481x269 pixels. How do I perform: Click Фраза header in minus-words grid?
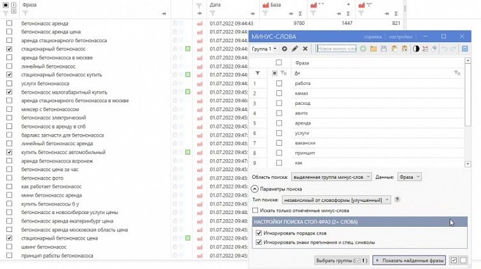(302, 63)
